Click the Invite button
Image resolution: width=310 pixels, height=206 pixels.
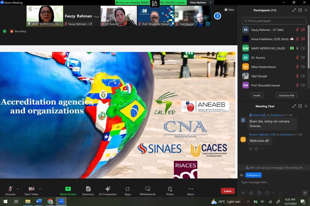257,95
